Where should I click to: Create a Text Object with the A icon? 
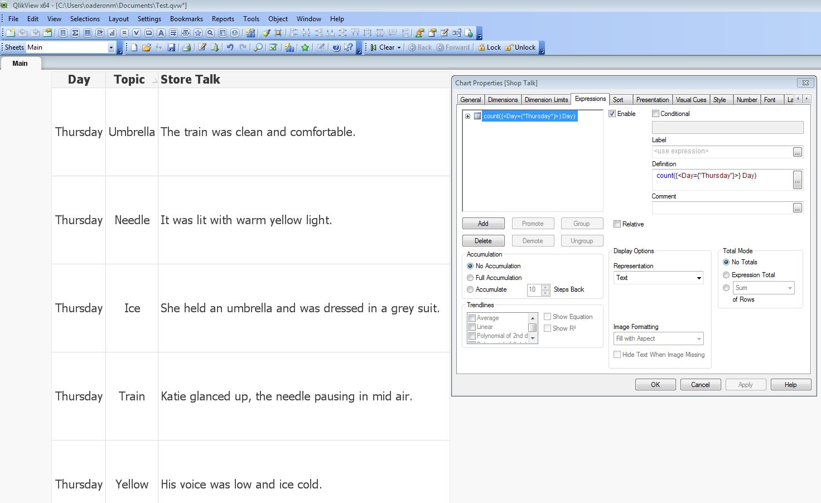click(161, 33)
